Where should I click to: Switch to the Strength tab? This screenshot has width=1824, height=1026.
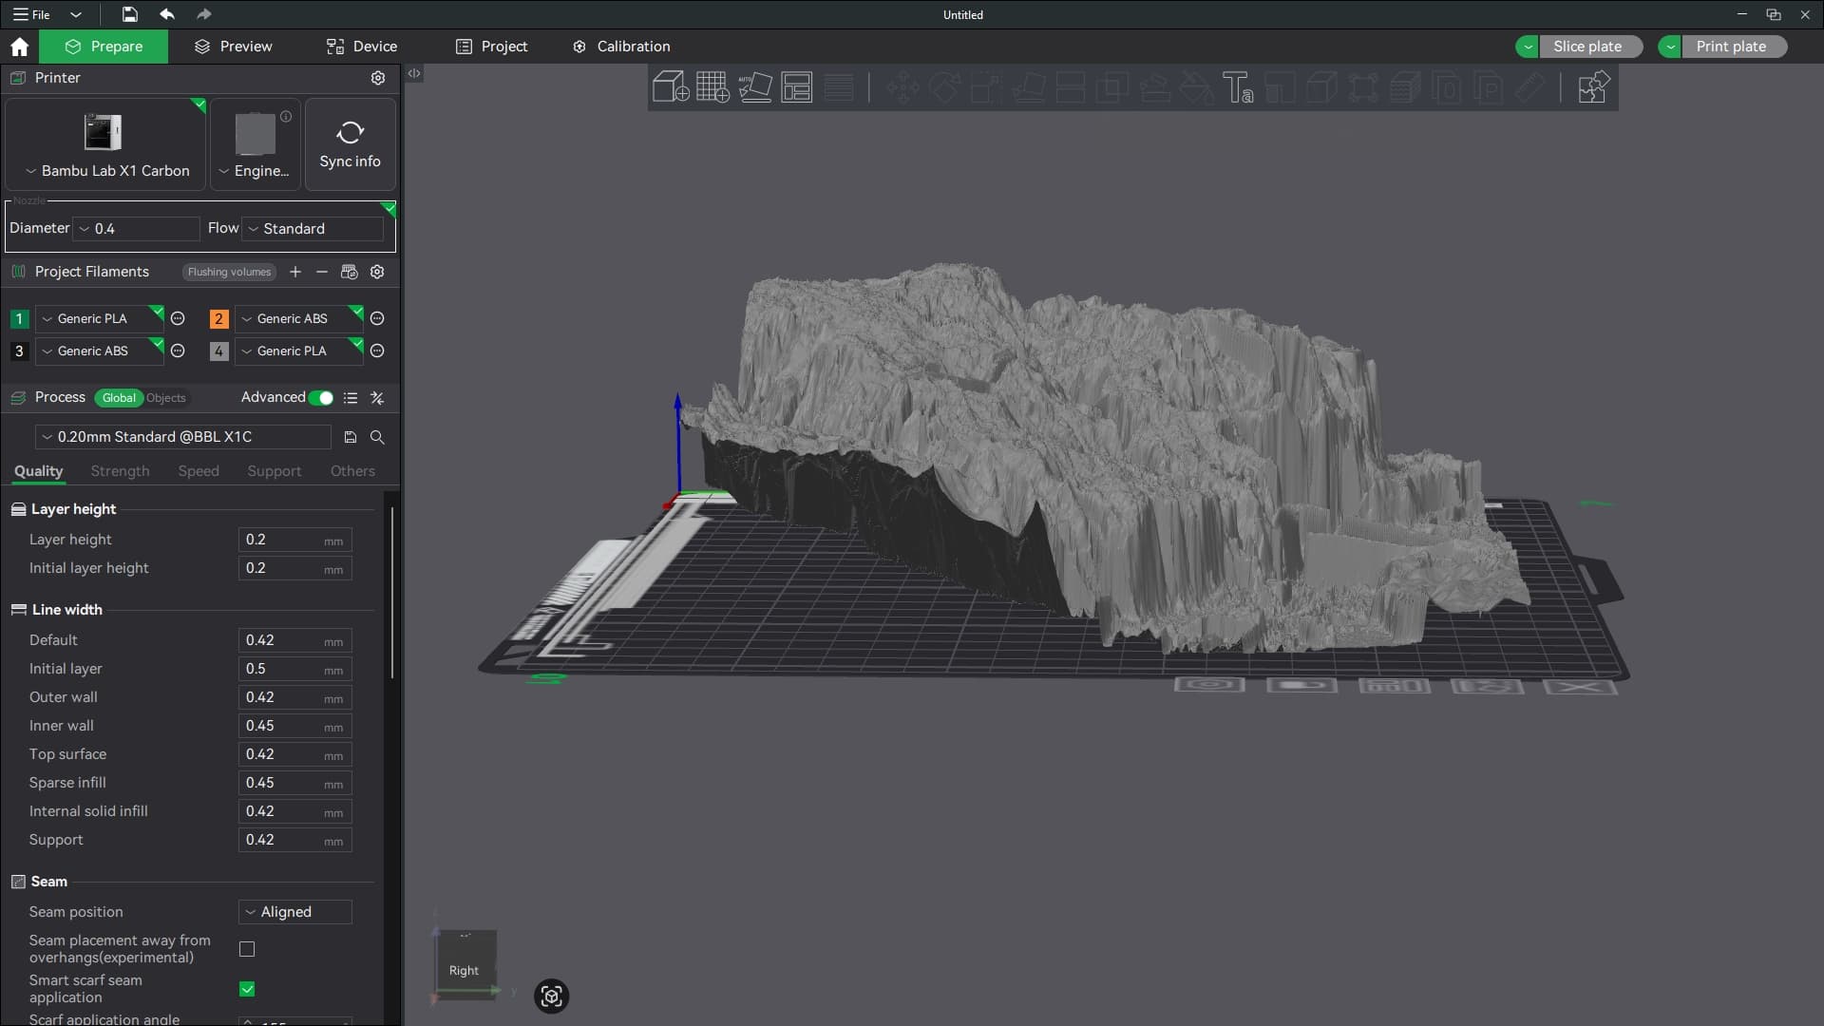coord(120,471)
